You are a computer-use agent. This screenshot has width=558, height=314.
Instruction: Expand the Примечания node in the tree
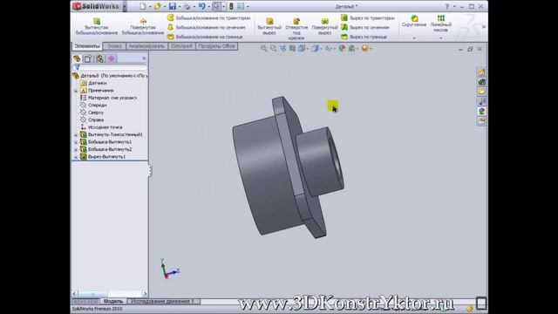pos(76,91)
